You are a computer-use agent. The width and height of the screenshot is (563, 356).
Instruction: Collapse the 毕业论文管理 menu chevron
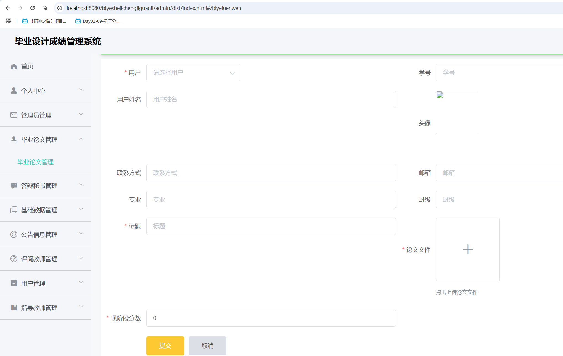pyautogui.click(x=81, y=139)
